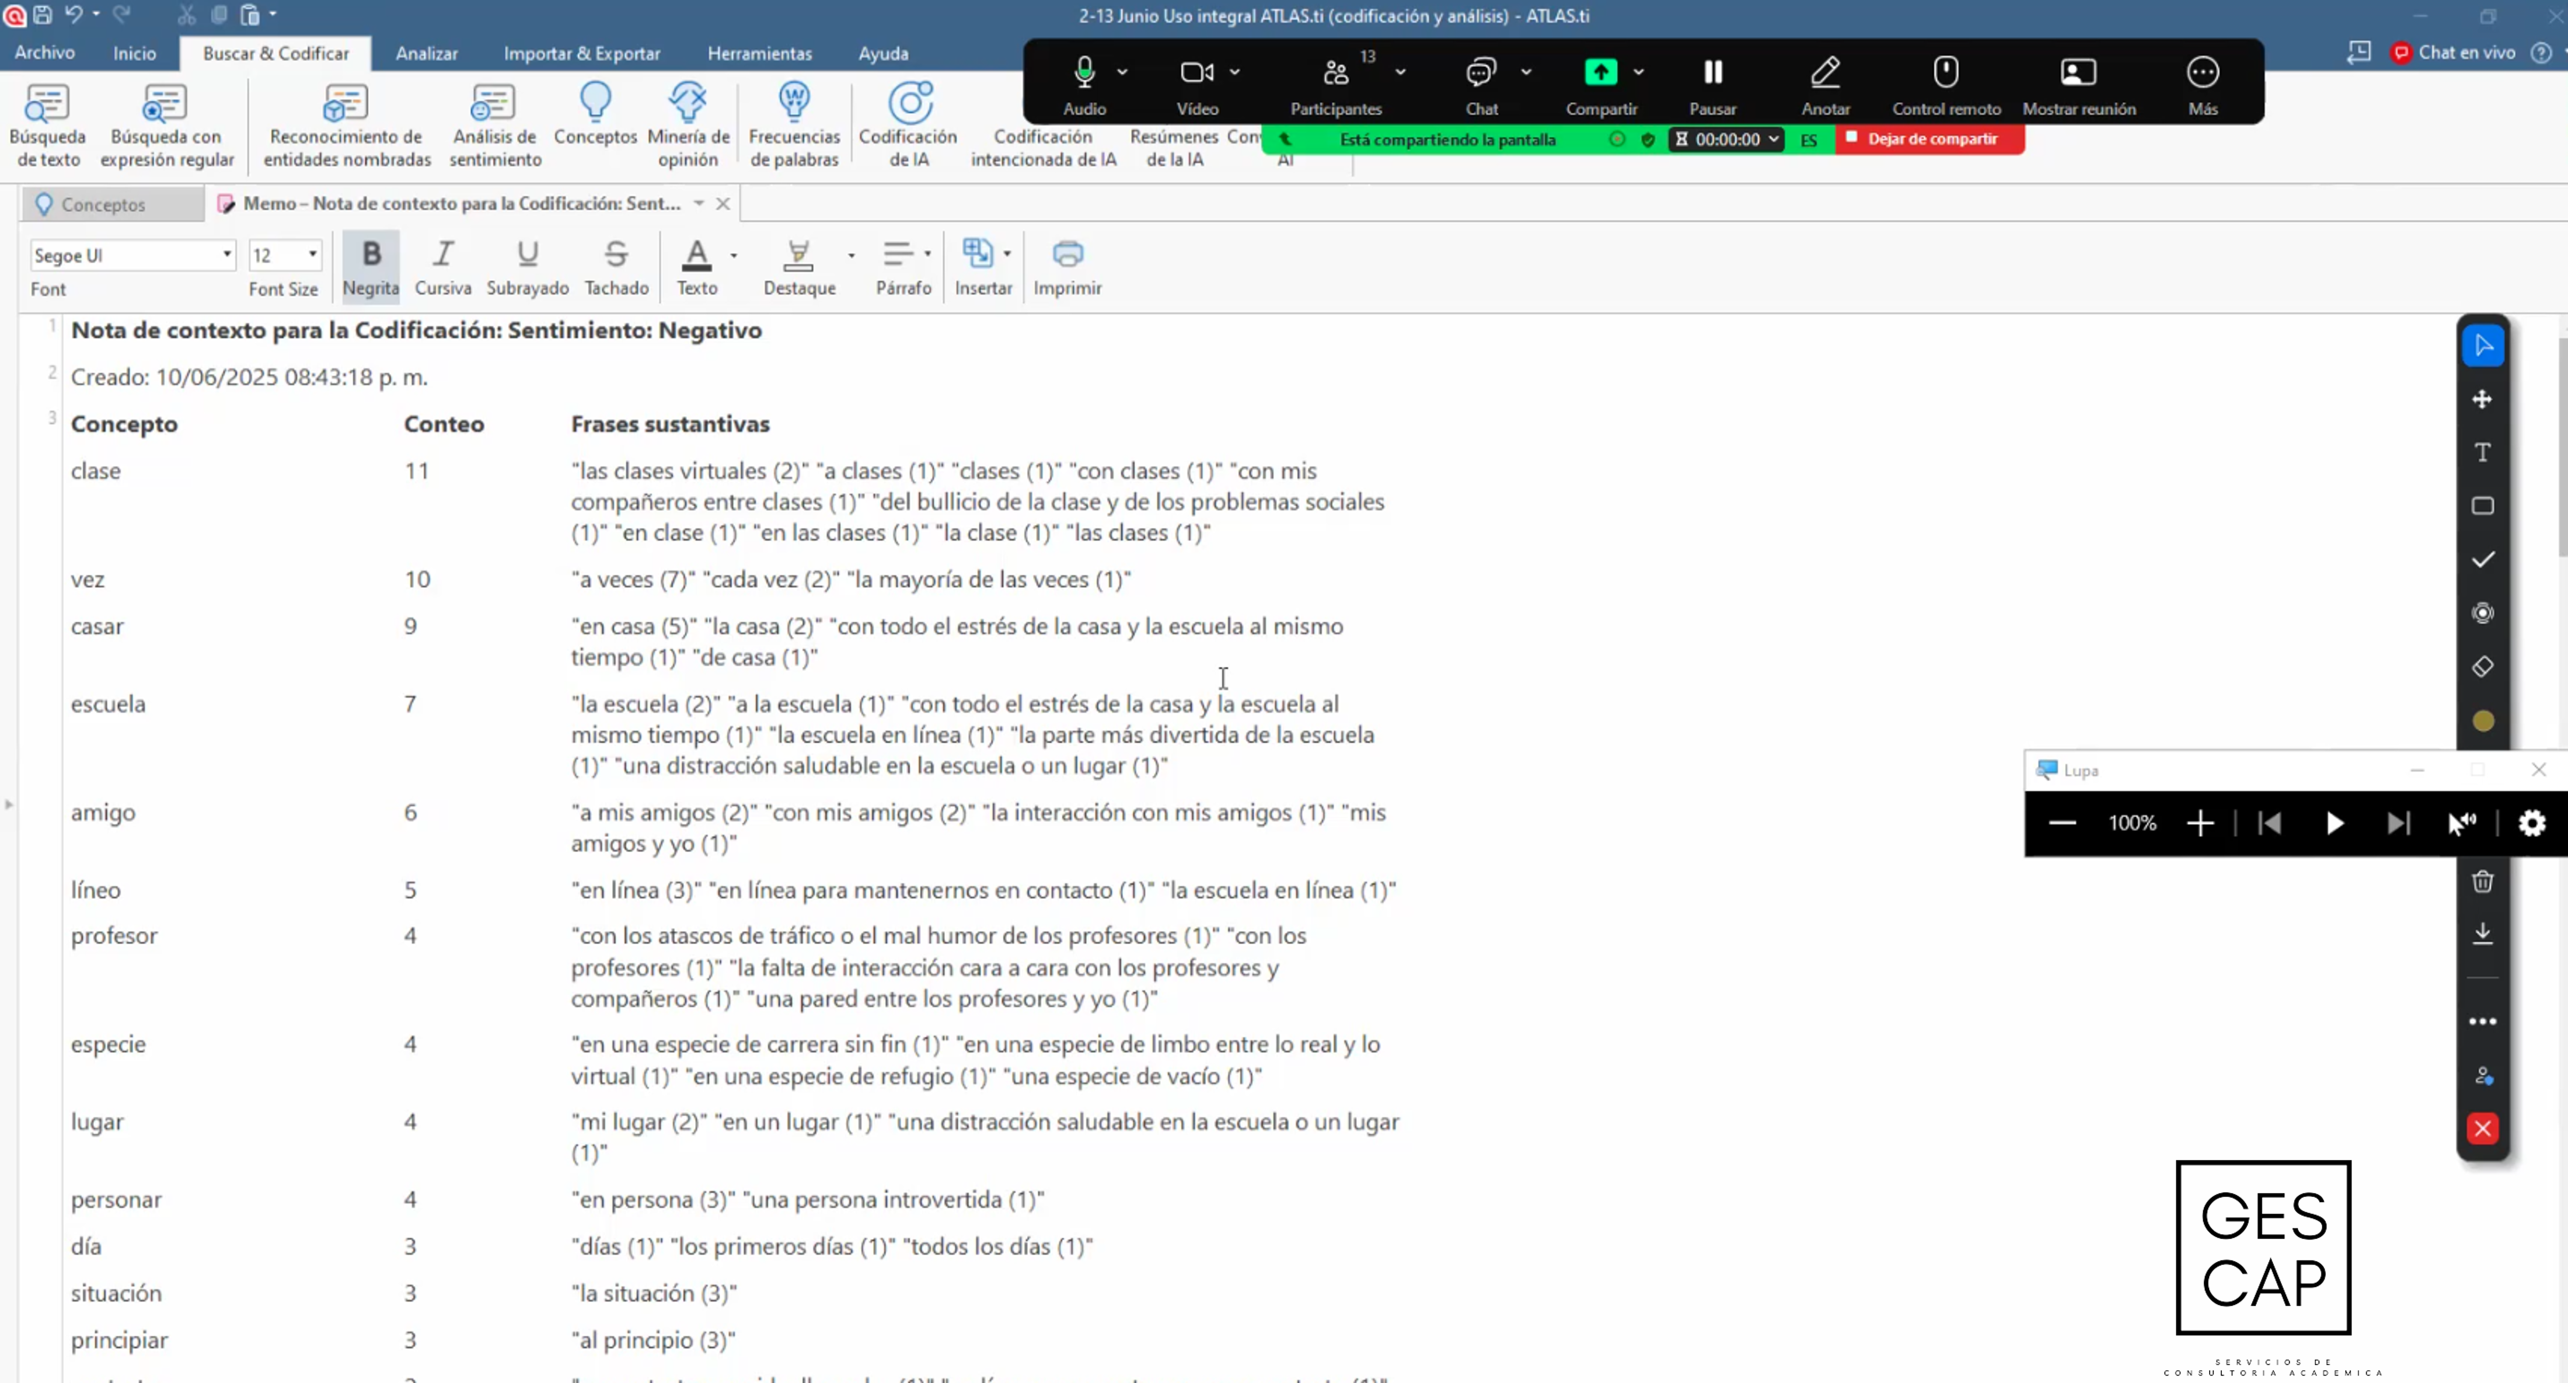
Task: Close annotation toolbar with red X
Action: pos(2482,1128)
